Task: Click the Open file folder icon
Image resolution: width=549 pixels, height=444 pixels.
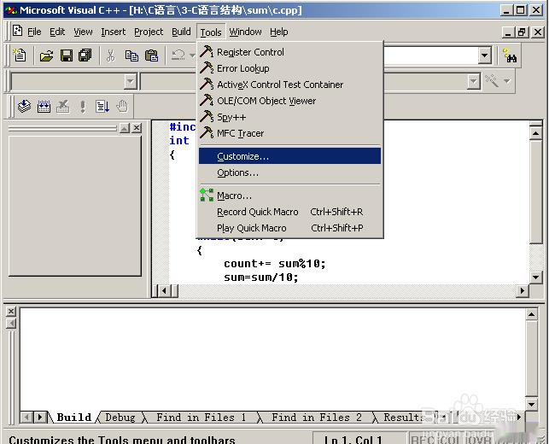Action: [46, 55]
